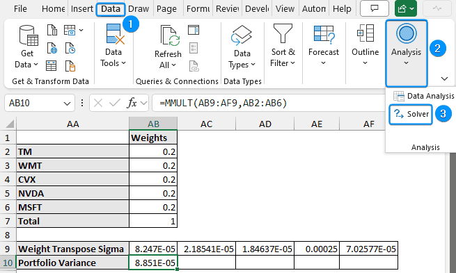Switch to the Insert tab
456x273 pixels.
tap(81, 9)
